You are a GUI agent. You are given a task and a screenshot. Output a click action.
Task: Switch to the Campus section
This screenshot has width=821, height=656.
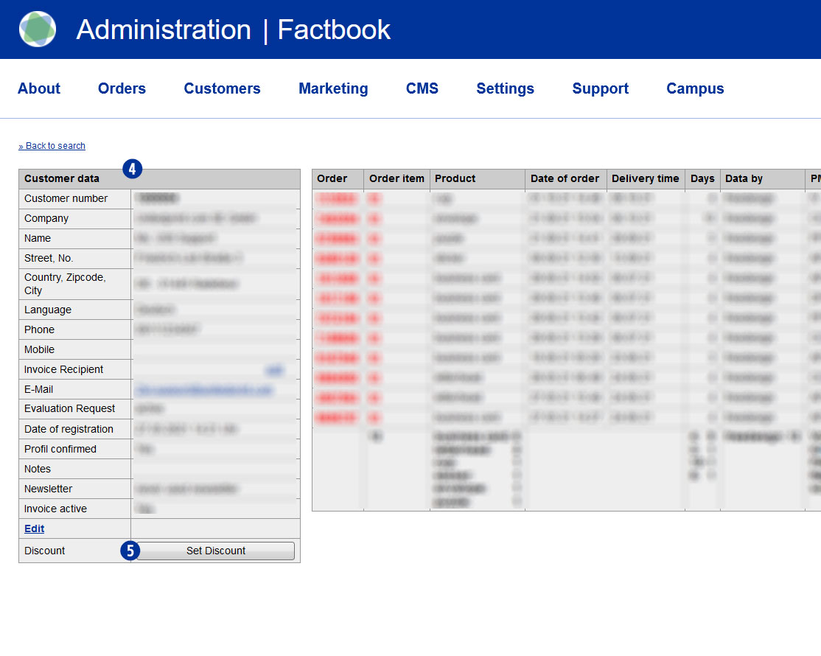point(695,88)
